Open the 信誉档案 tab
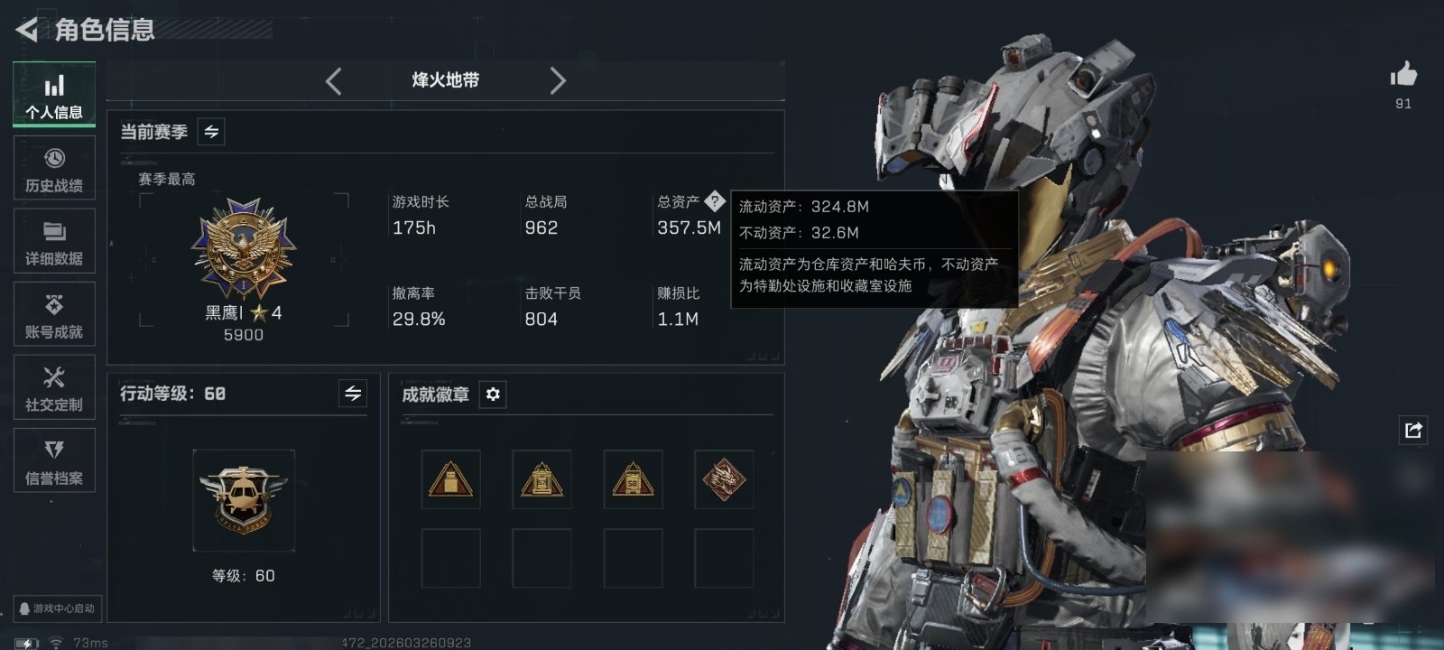This screenshot has height=650, width=1444. click(54, 461)
